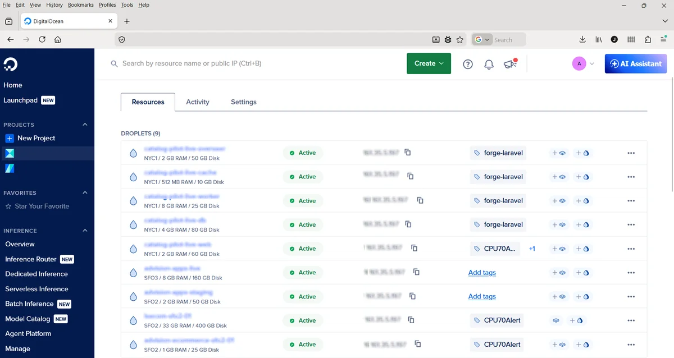Switch to the Settings tab
Image resolution: width=674 pixels, height=358 pixels.
tap(244, 102)
